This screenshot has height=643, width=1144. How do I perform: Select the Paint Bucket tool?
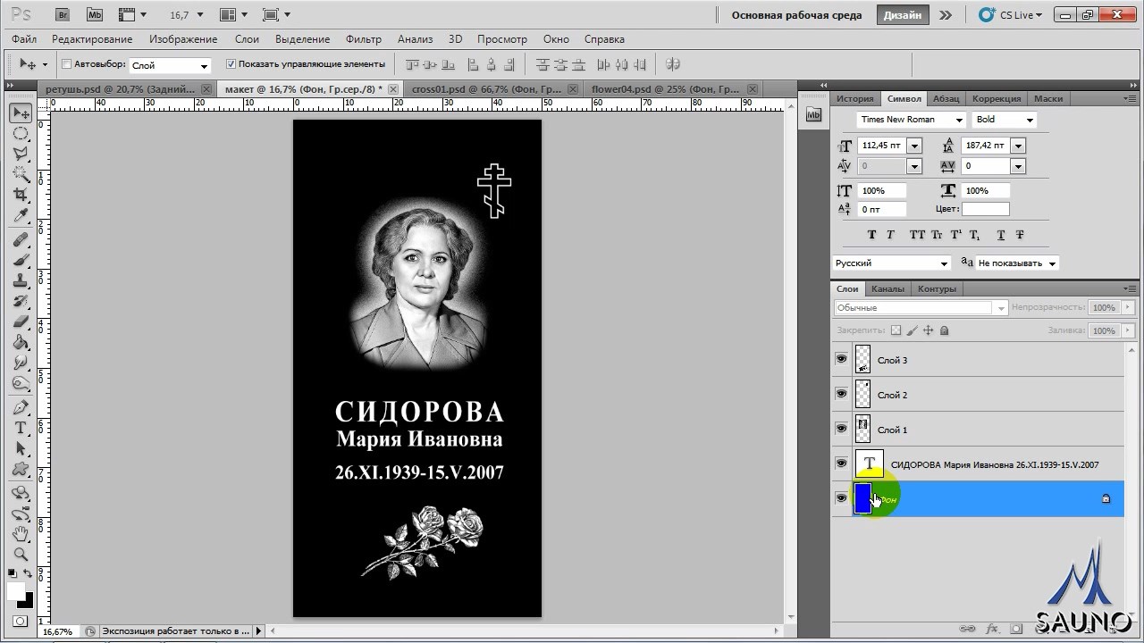(x=21, y=343)
